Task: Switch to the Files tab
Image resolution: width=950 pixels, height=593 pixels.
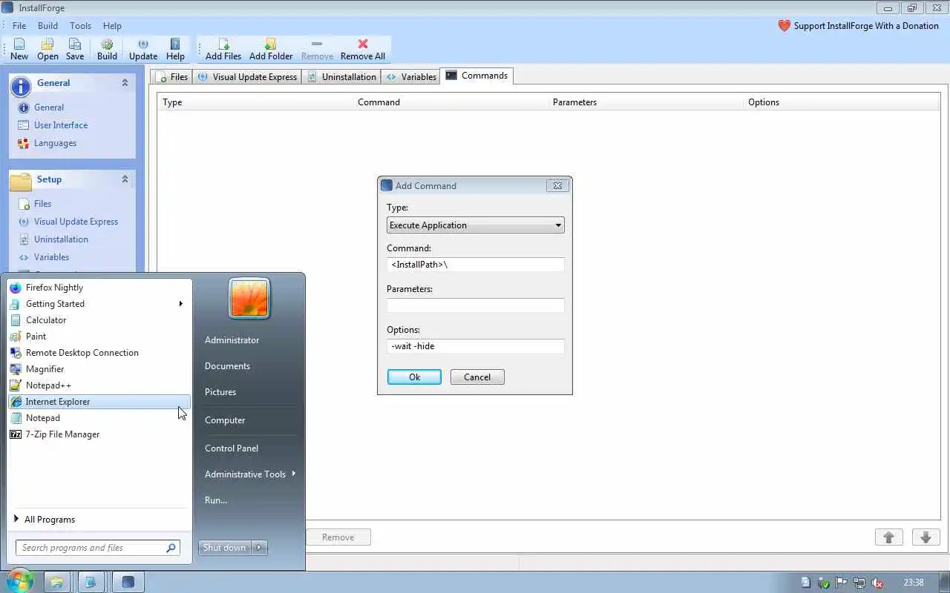Action: (171, 77)
